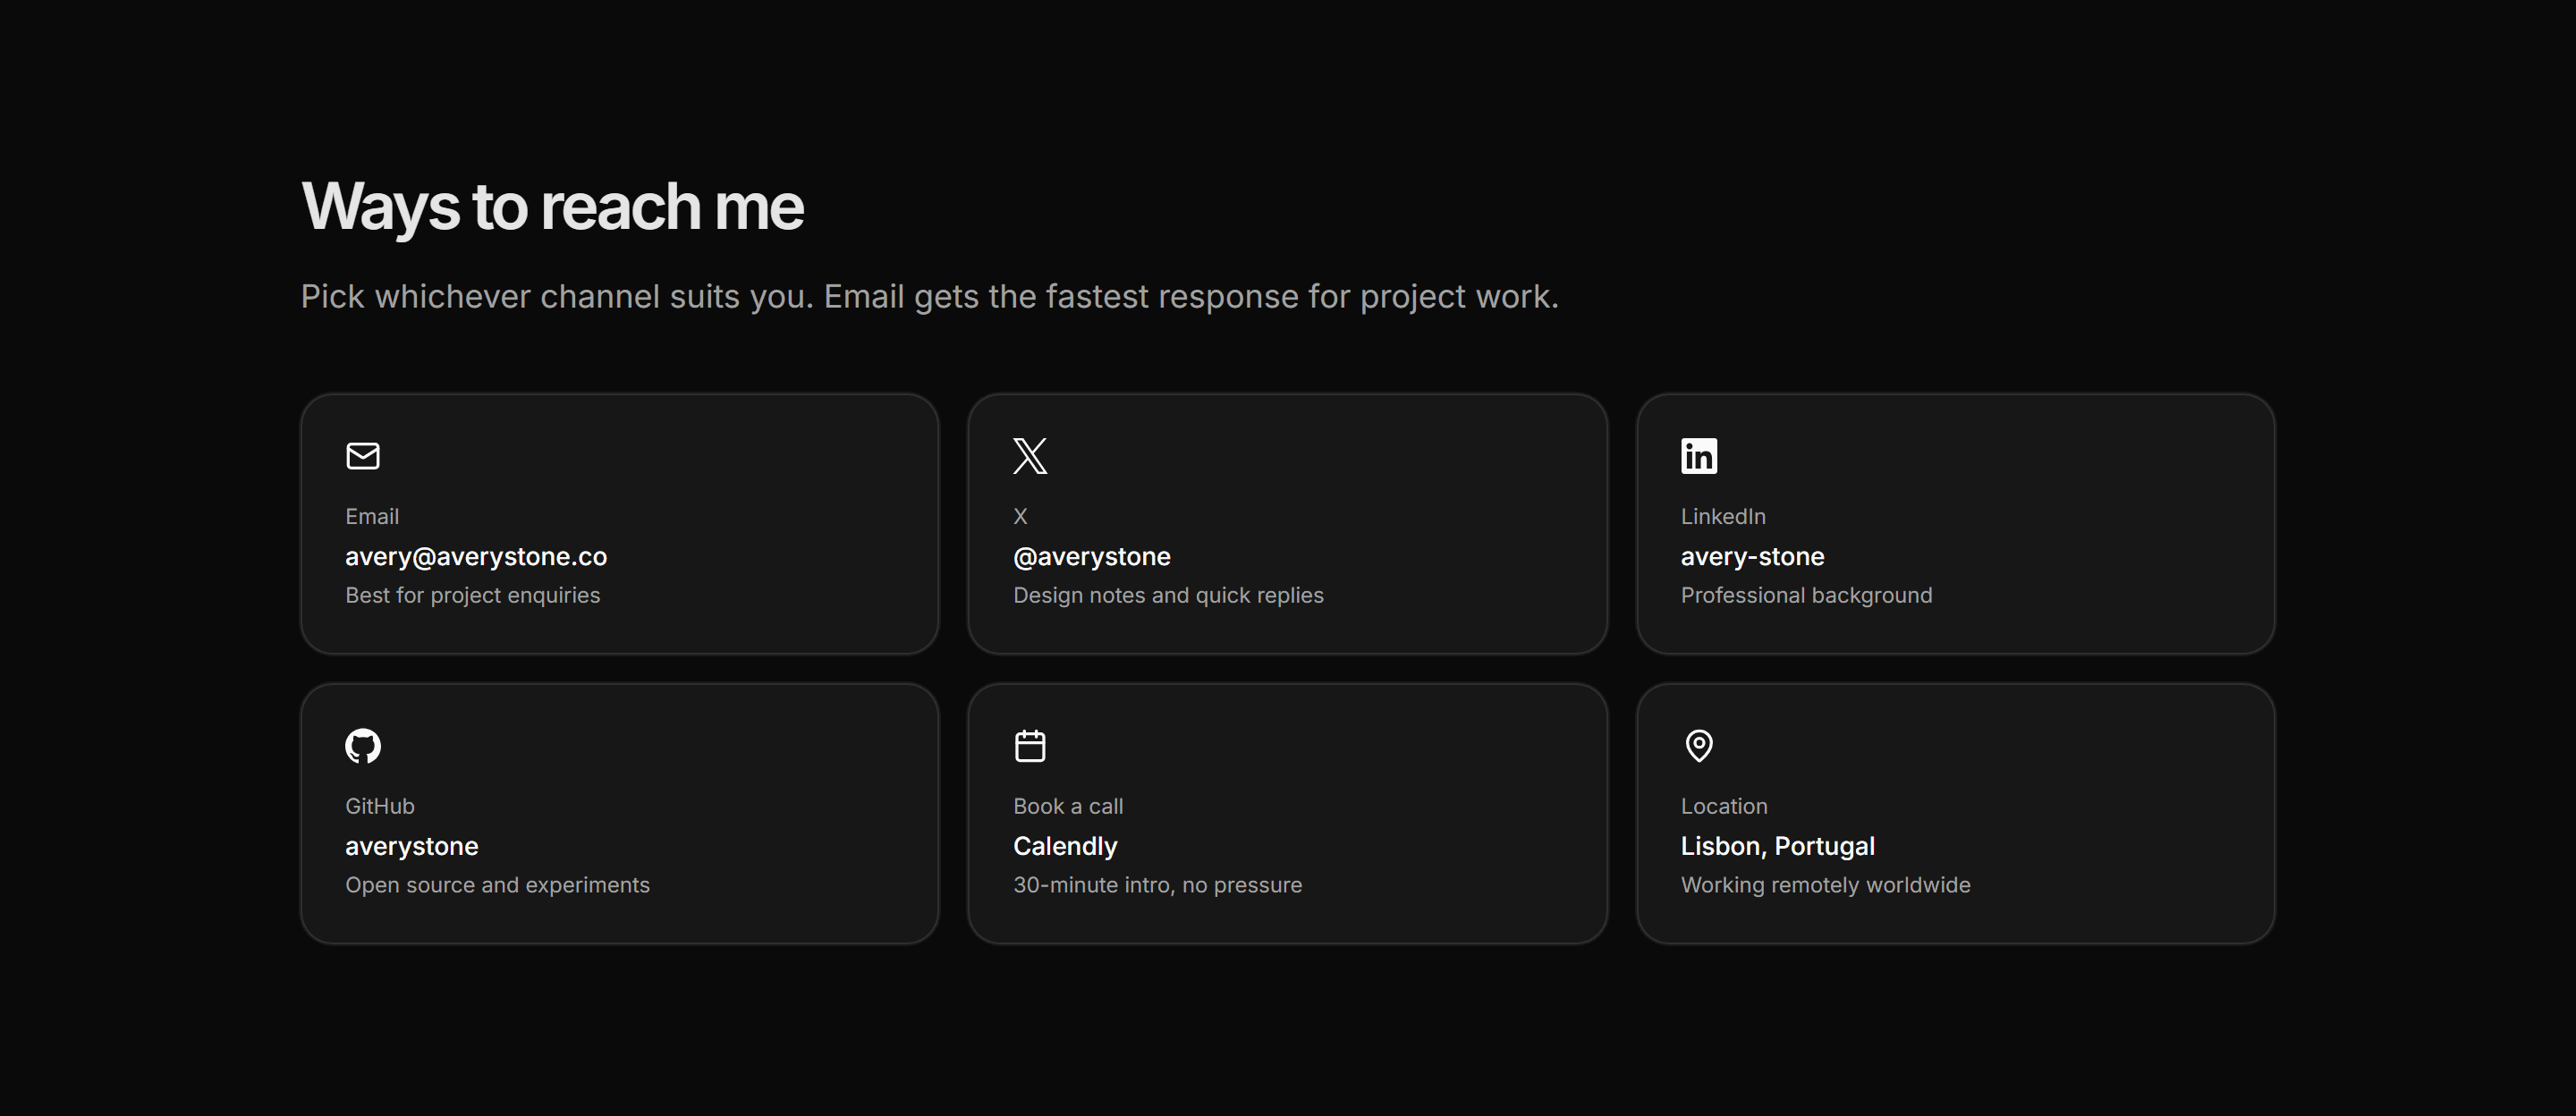This screenshot has height=1116, width=2576.
Task: Open the averystone GitHub profile
Action: click(412, 847)
